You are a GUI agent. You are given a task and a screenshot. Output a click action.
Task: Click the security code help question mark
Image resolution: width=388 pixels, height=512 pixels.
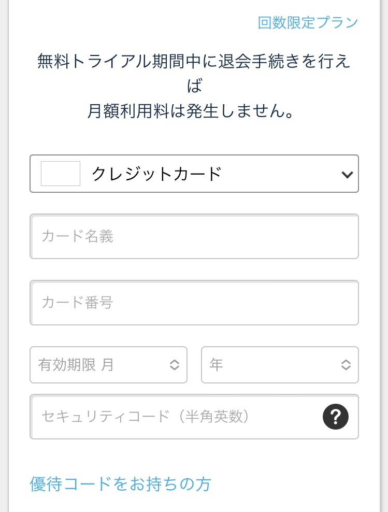335,417
